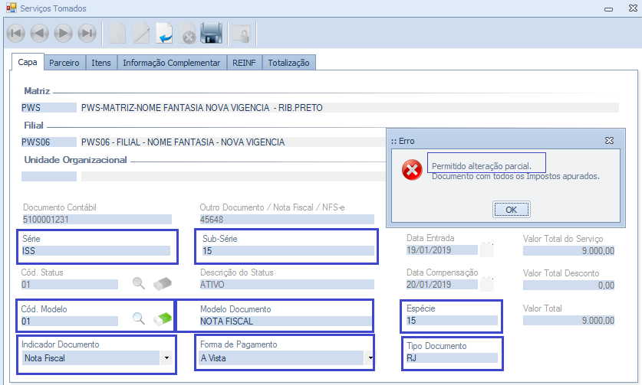This screenshot has height=385, width=642.
Task: Search Cód. Modelo with magnifier icon
Action: click(138, 319)
